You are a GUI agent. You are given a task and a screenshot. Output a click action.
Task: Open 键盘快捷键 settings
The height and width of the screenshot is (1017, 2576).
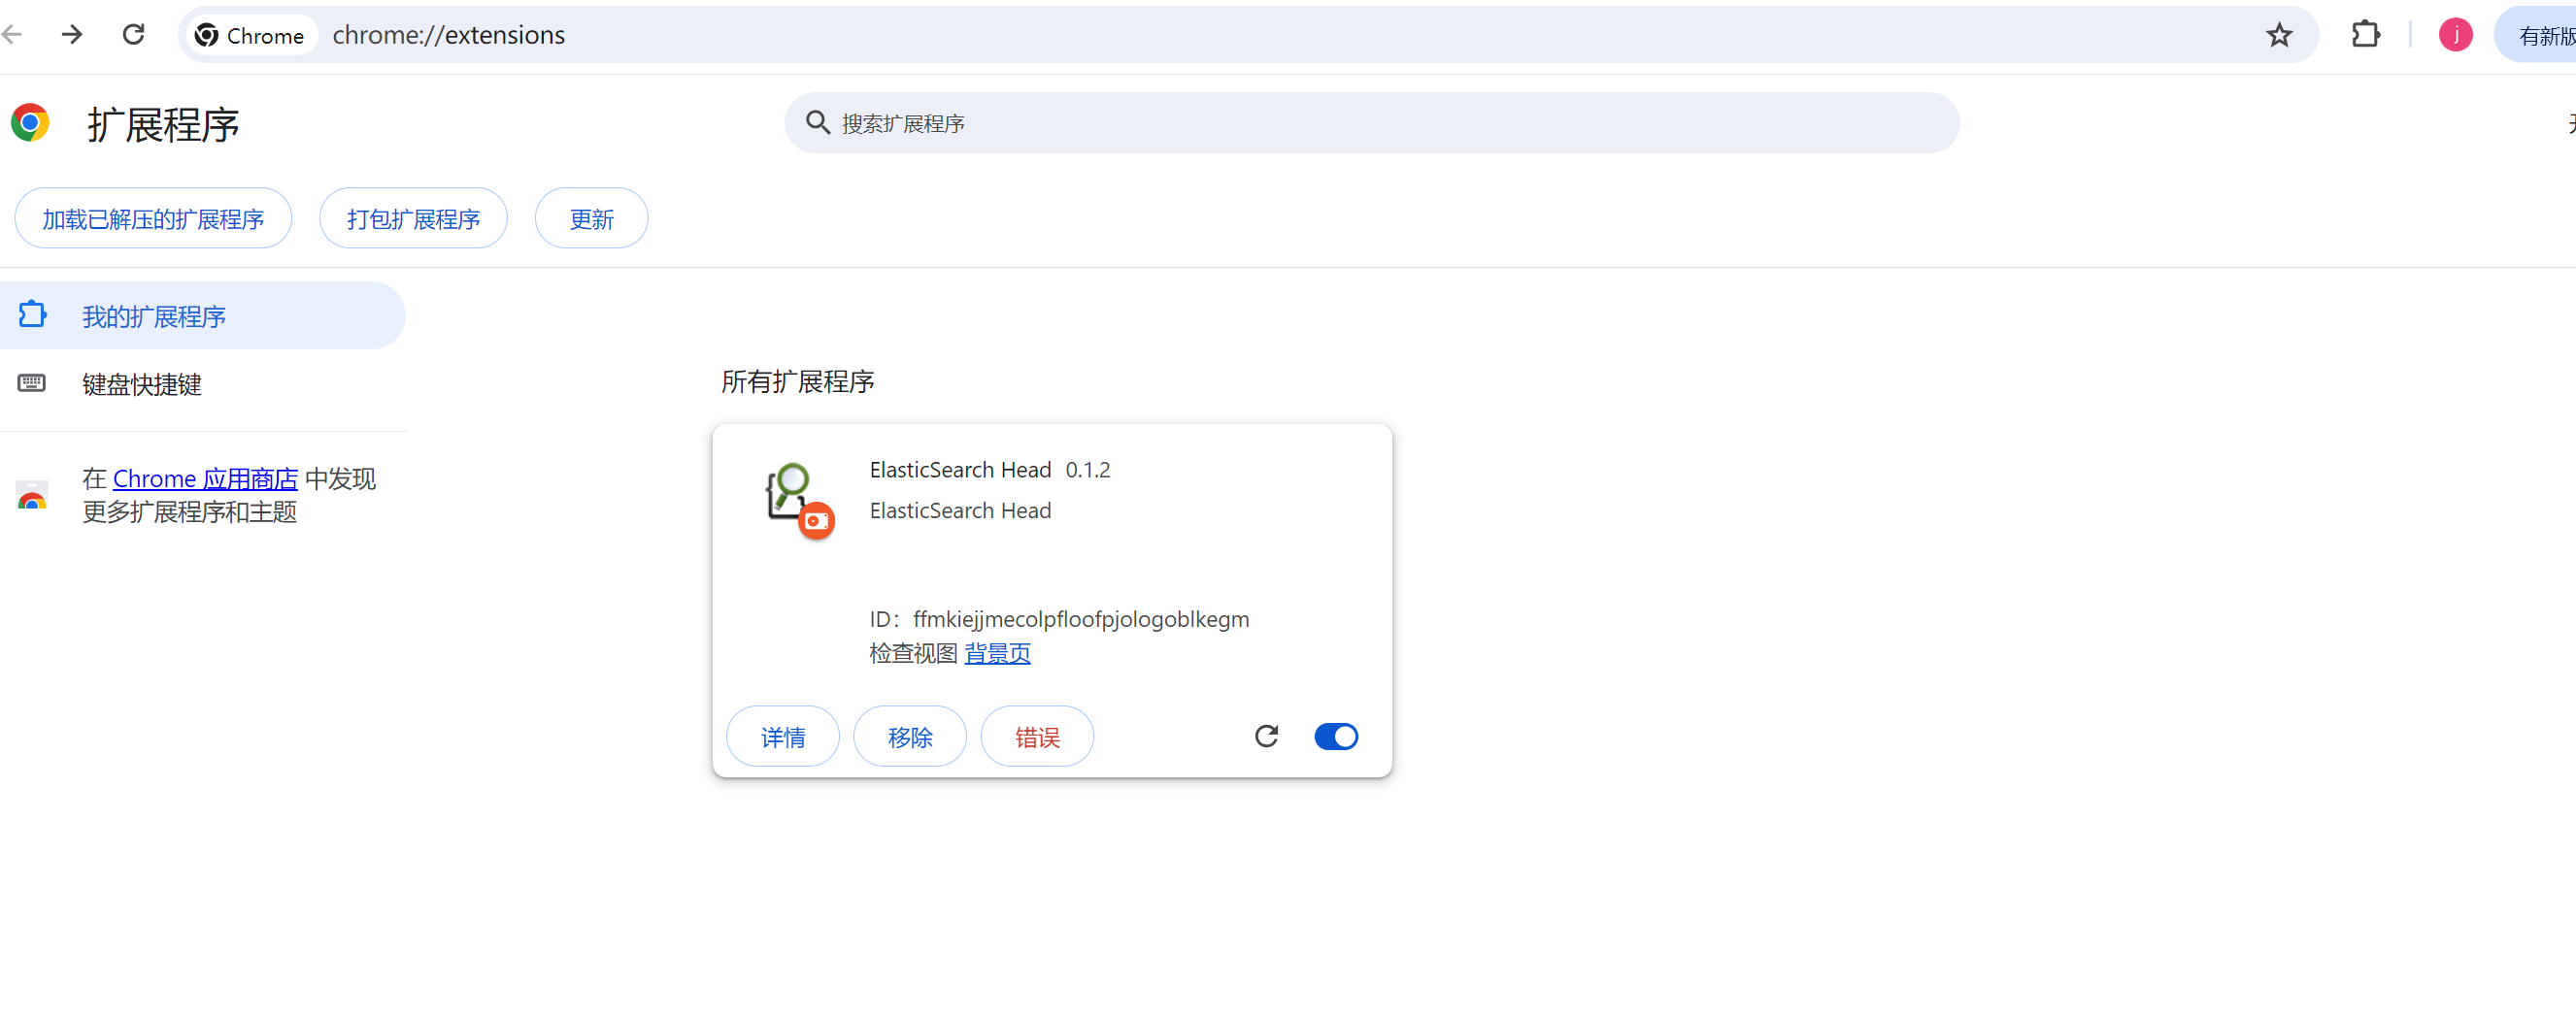(141, 384)
